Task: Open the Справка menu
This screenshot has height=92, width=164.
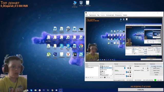Action: (x=125, y=15)
